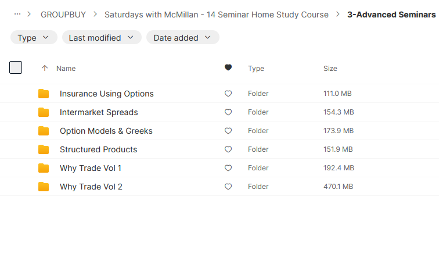Tick the select-all checkbox in header
Screen dimensions: 439x268
(x=16, y=67)
